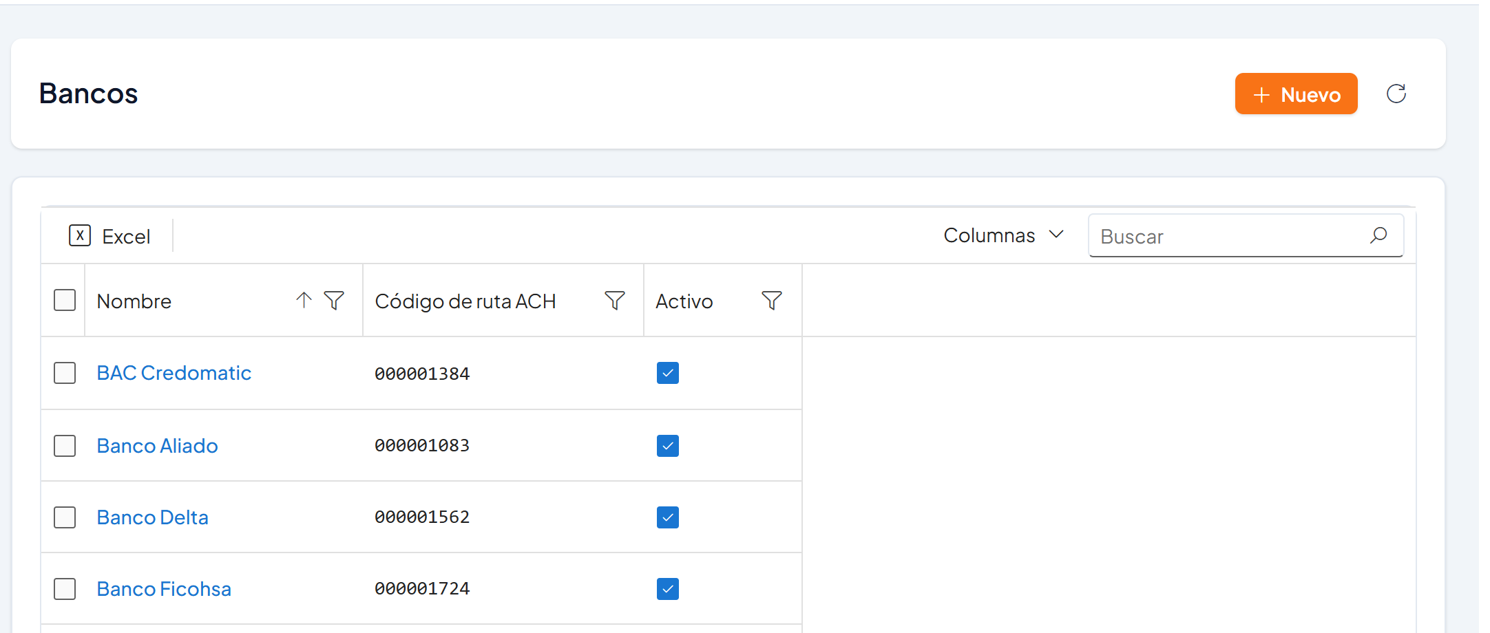The height and width of the screenshot is (633, 1490).
Task: Click the Excel export icon
Action: click(80, 235)
